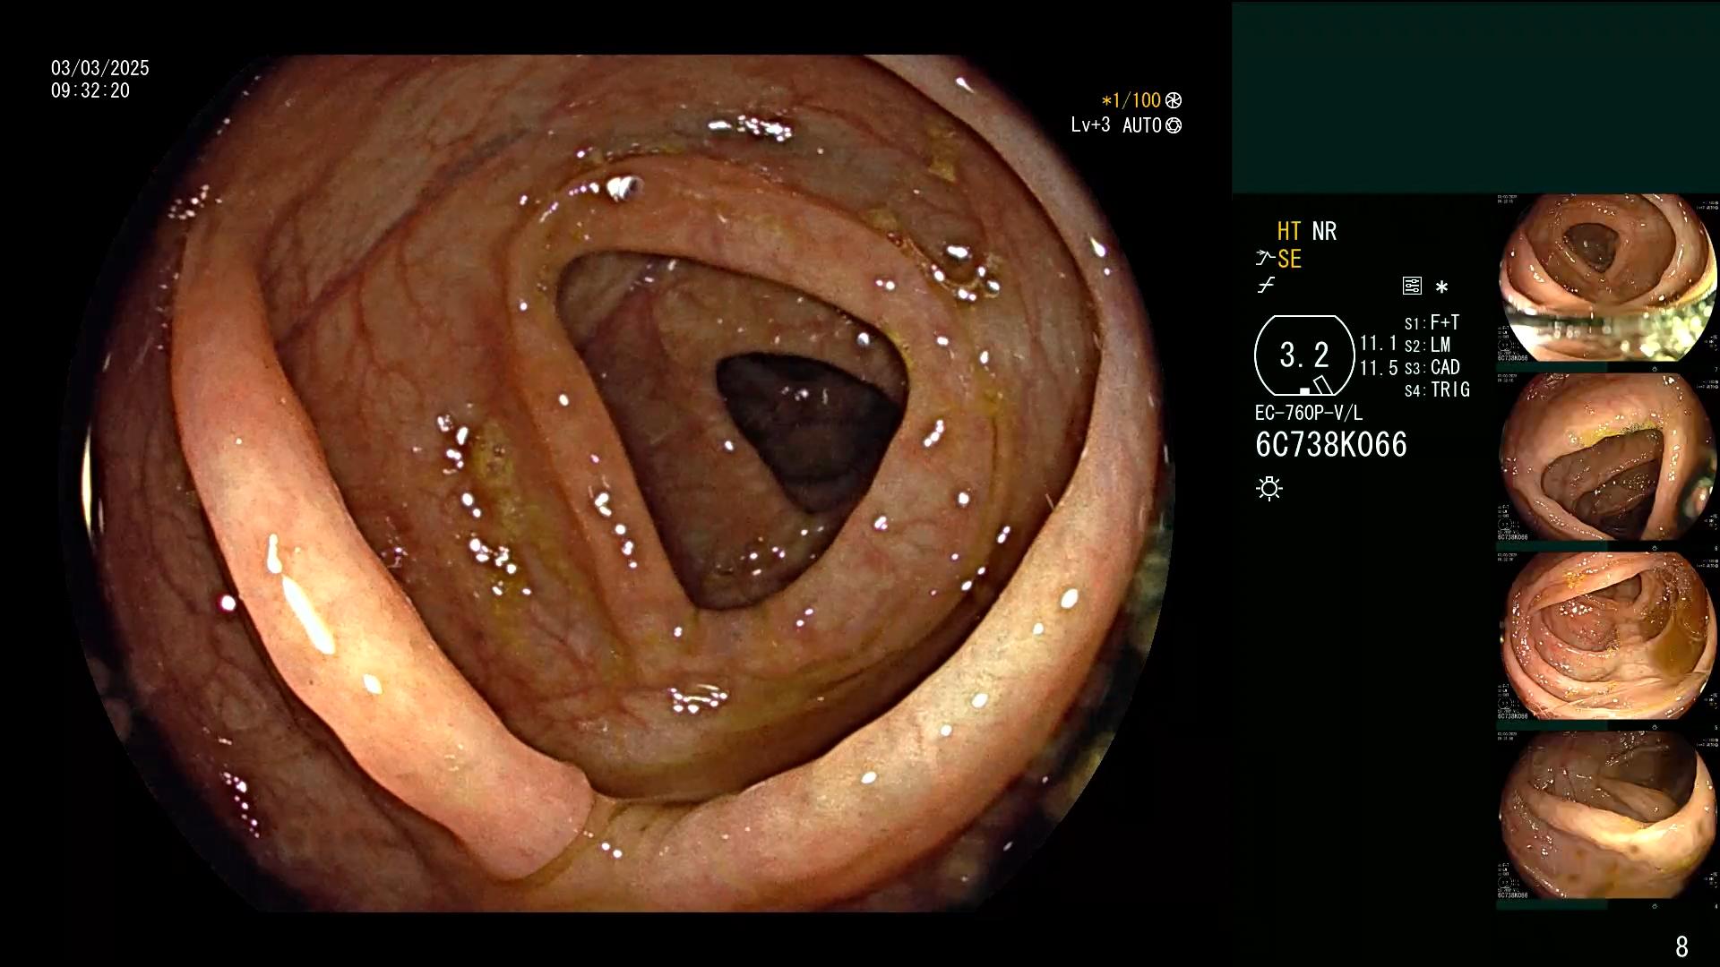Click the shutter speed fan icon by 1/100
The width and height of the screenshot is (1720, 967).
click(x=1173, y=100)
